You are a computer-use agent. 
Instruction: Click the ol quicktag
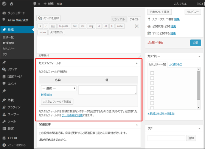pyautogui.click(x=106, y=26)
